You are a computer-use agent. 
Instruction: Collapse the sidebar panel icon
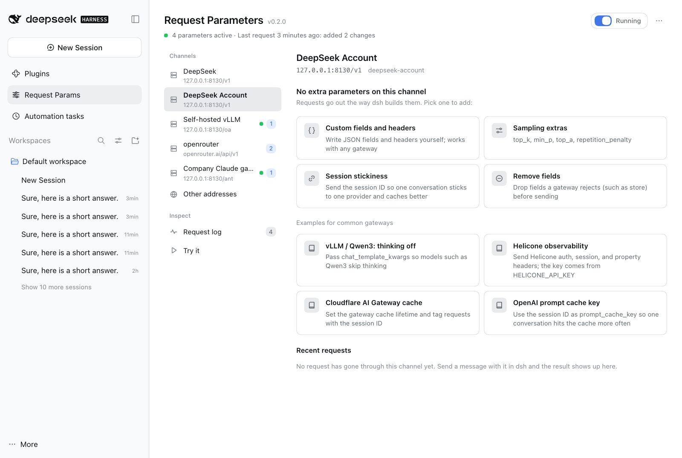coord(135,19)
